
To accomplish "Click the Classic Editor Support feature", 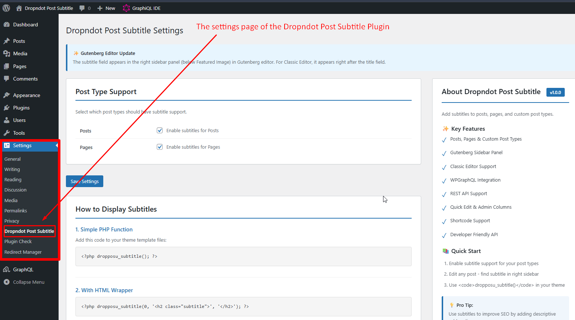I will (x=473, y=167).
